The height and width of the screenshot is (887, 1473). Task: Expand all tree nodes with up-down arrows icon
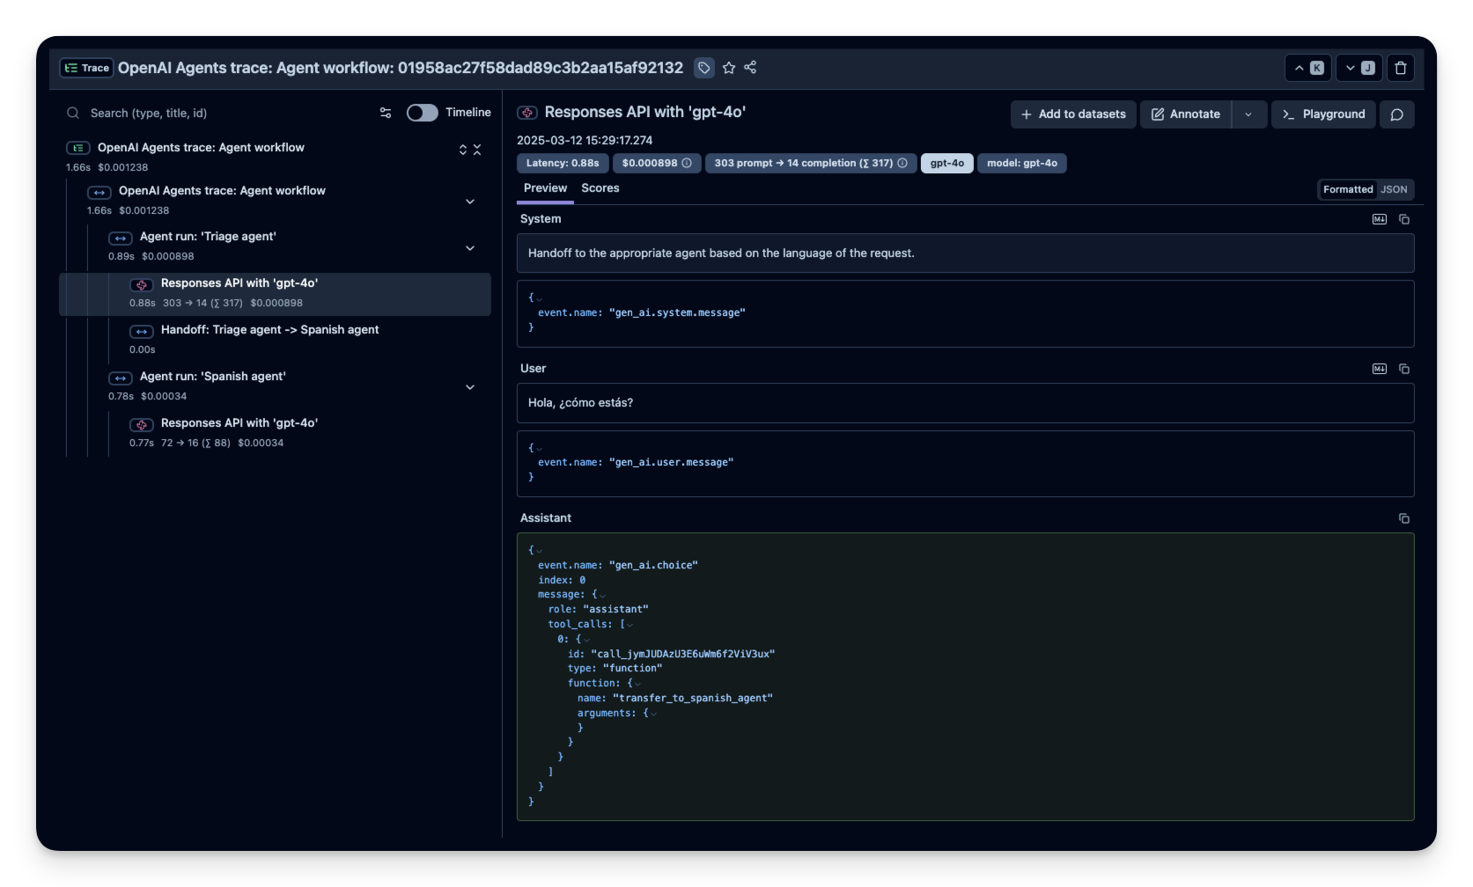[463, 150]
